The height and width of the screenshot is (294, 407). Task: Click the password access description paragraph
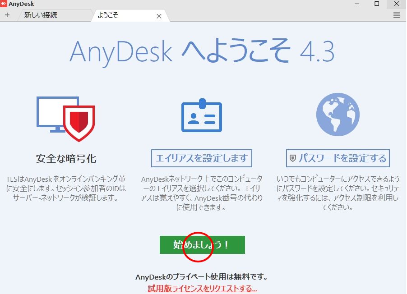click(x=338, y=193)
